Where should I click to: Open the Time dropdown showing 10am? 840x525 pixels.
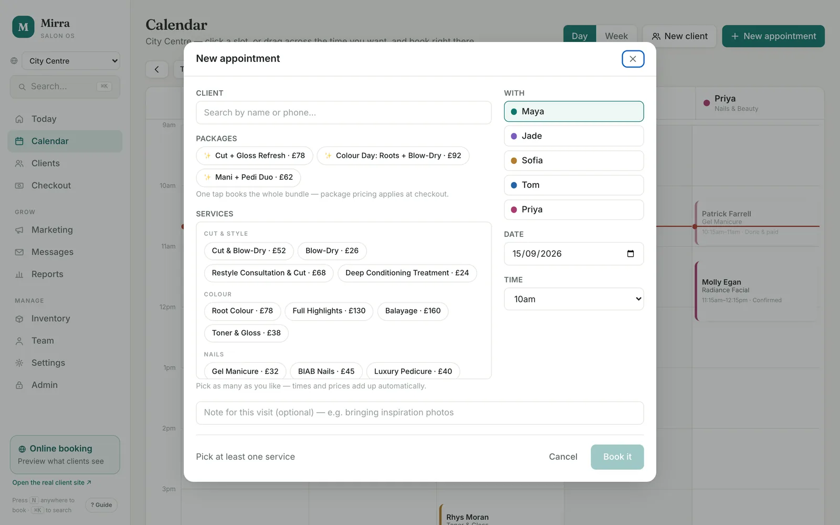[574, 299]
